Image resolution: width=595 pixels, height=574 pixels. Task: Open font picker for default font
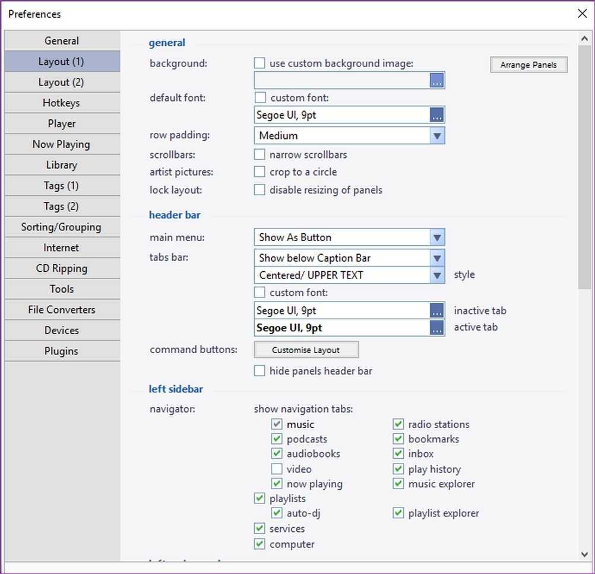pos(437,115)
